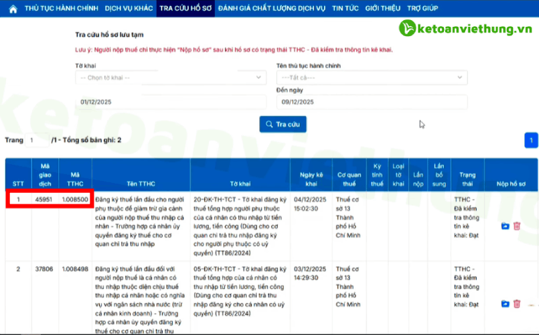The width and height of the screenshot is (539, 335).
Task: Submit dossier icon for transaction 45951
Action: tap(505, 226)
